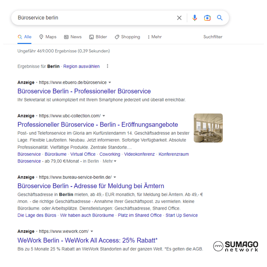Open the Büroräume sitelink

56,154
